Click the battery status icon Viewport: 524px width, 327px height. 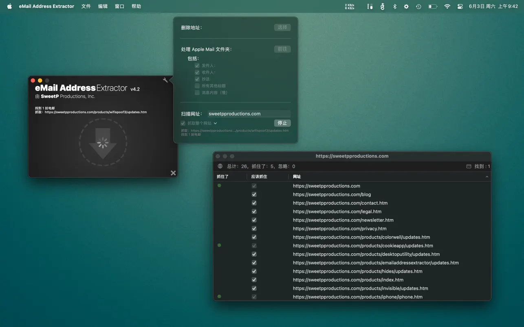click(x=433, y=7)
